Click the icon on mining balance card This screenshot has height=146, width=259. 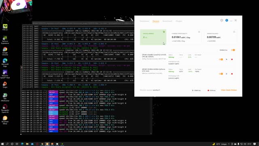[234, 32]
